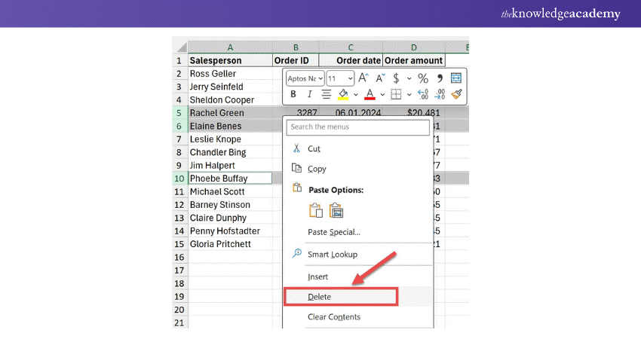Select the Michael Scott cell
The height and width of the screenshot is (339, 641).
pyautogui.click(x=230, y=191)
